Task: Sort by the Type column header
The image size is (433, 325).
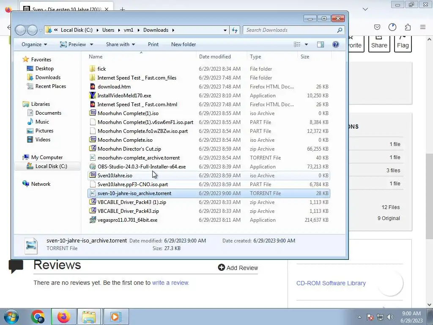Action: (x=273, y=57)
